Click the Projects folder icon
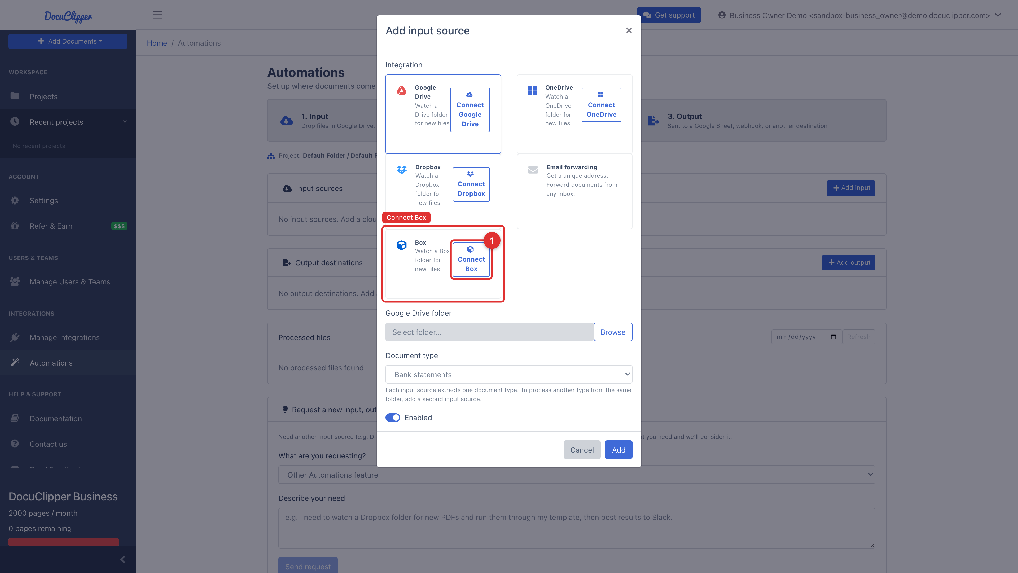This screenshot has height=573, width=1018. [x=15, y=96]
